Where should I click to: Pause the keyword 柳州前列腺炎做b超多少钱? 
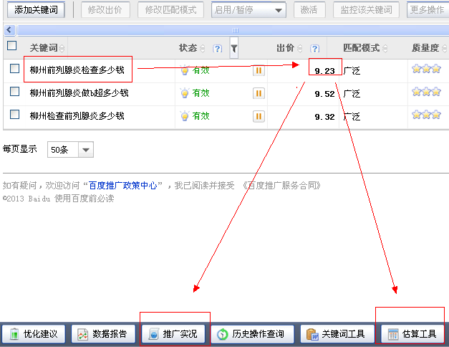pyautogui.click(x=259, y=93)
